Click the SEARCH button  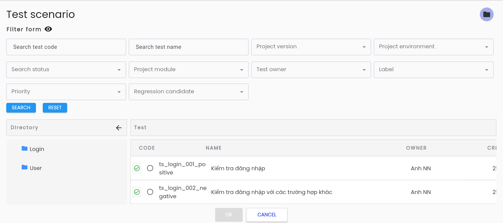click(21, 108)
